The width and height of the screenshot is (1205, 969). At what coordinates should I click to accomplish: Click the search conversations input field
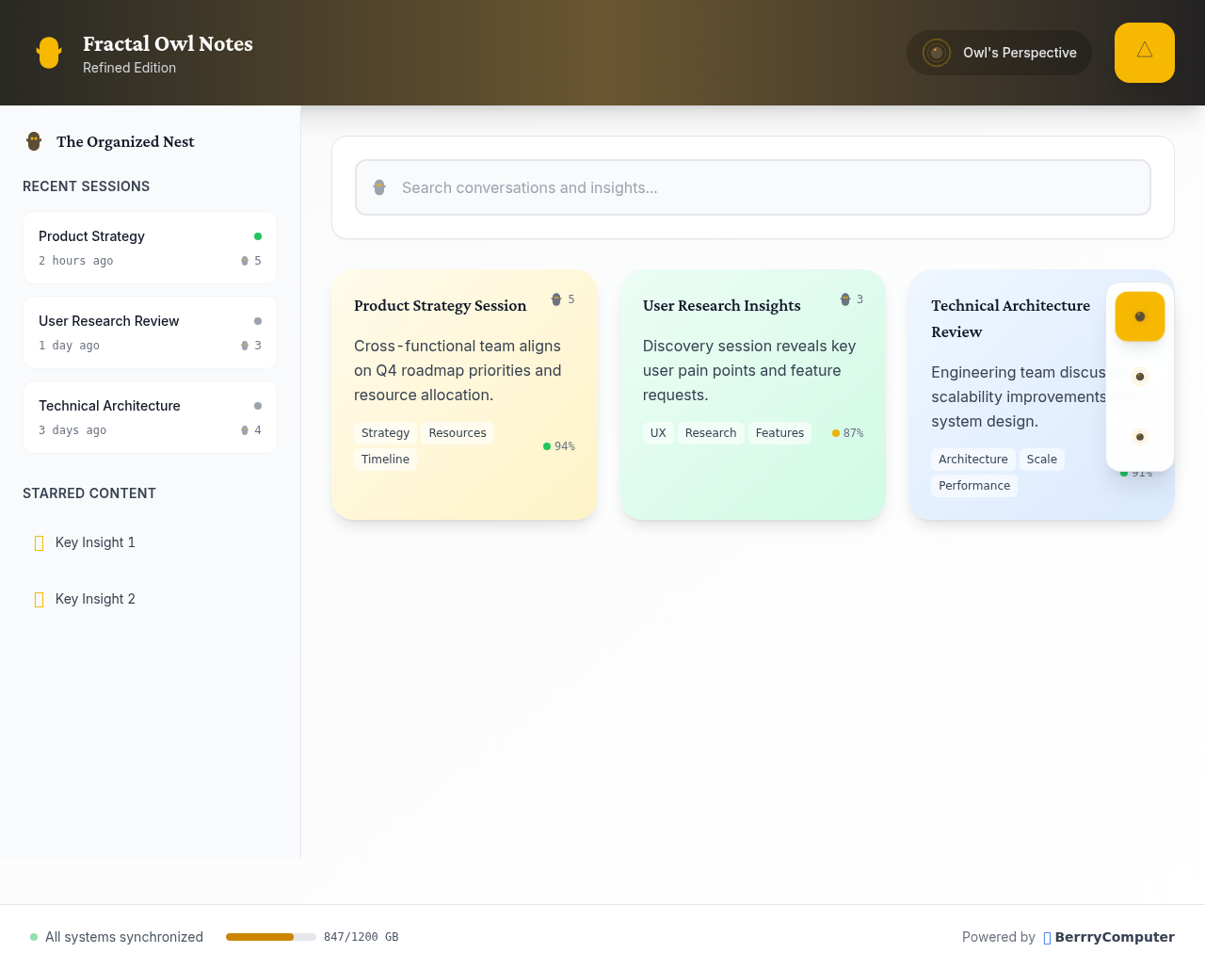(x=752, y=187)
